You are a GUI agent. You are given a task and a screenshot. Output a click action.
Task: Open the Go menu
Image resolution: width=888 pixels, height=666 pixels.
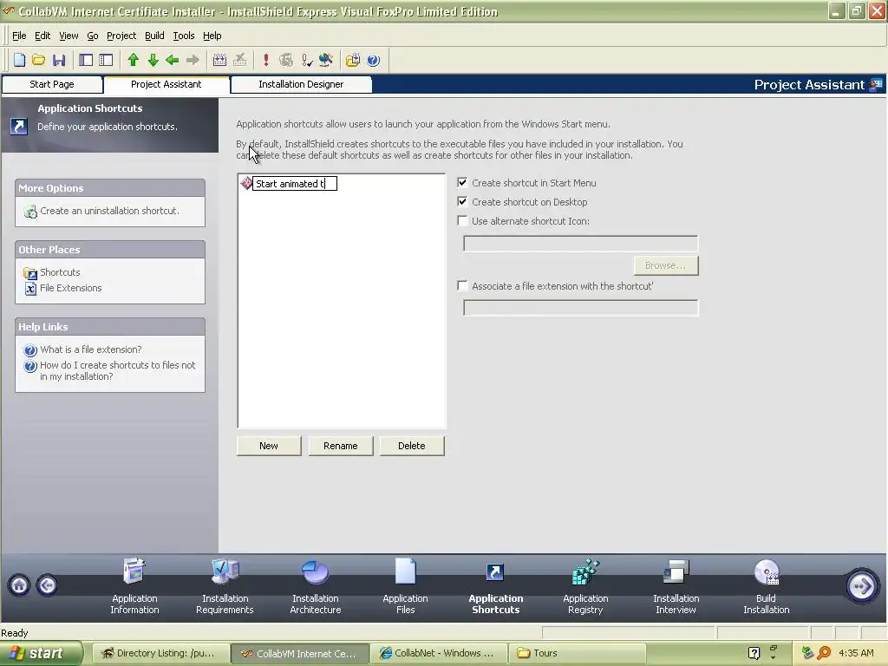pos(92,36)
